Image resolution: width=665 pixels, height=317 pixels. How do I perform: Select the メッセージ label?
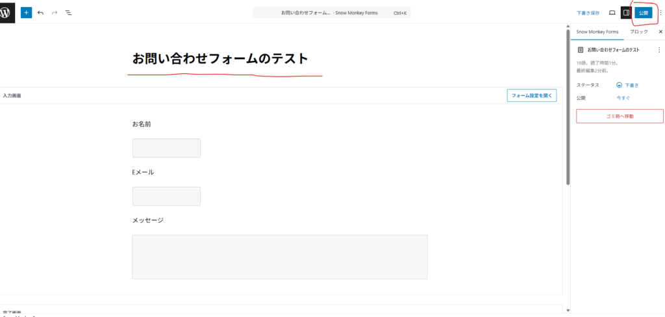(x=147, y=220)
